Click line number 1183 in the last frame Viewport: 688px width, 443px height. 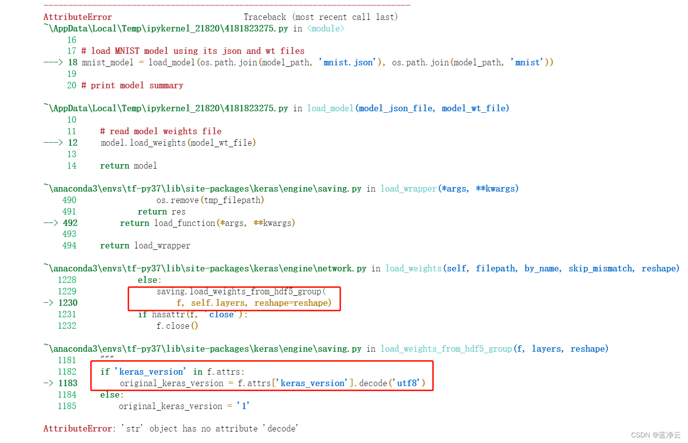68,383
